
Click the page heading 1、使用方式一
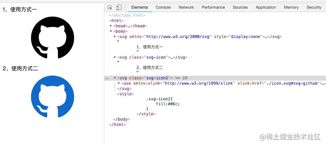[20, 9]
